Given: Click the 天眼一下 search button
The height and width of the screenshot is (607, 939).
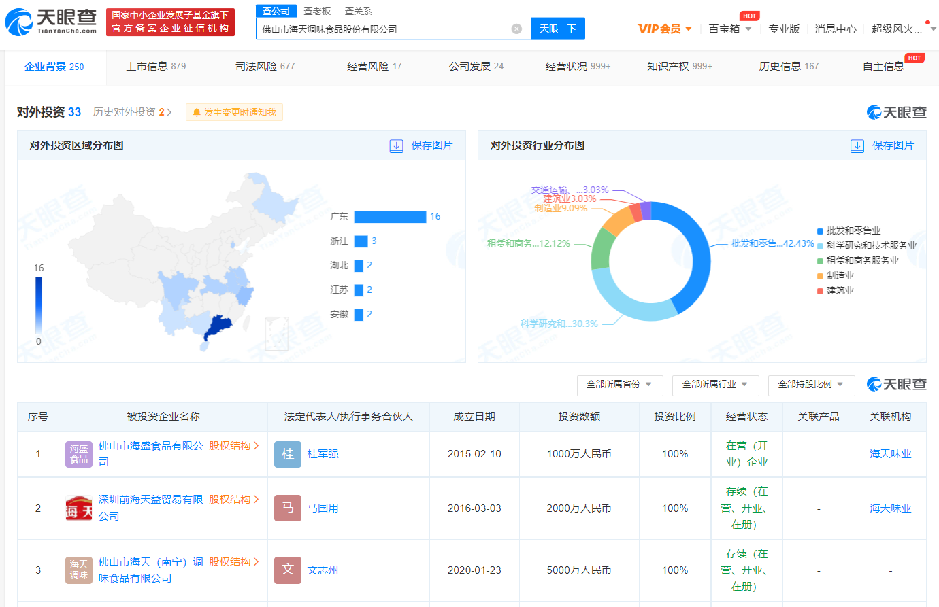Looking at the screenshot, I should 558,29.
